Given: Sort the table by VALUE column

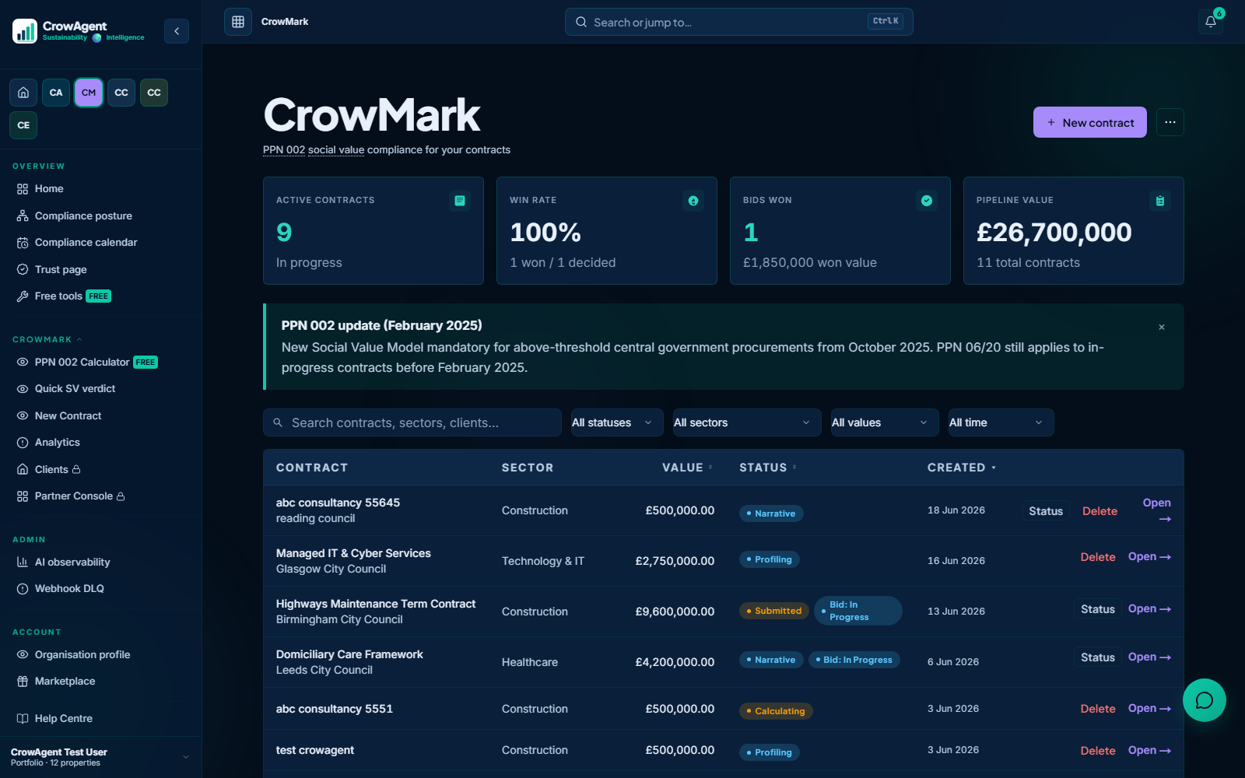Looking at the screenshot, I should coord(687,468).
